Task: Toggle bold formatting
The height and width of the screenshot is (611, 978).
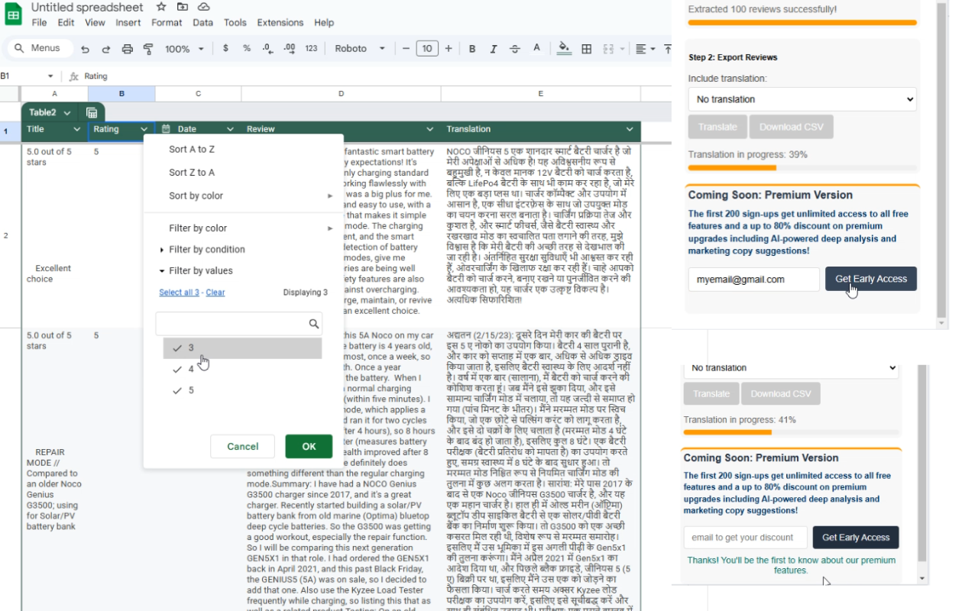Action: point(472,49)
